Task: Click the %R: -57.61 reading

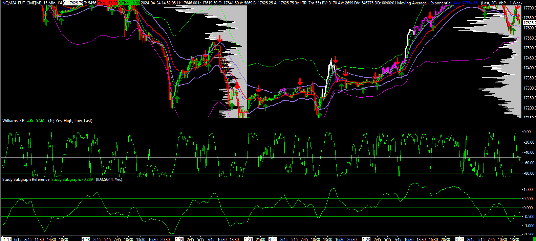Action: (36, 121)
